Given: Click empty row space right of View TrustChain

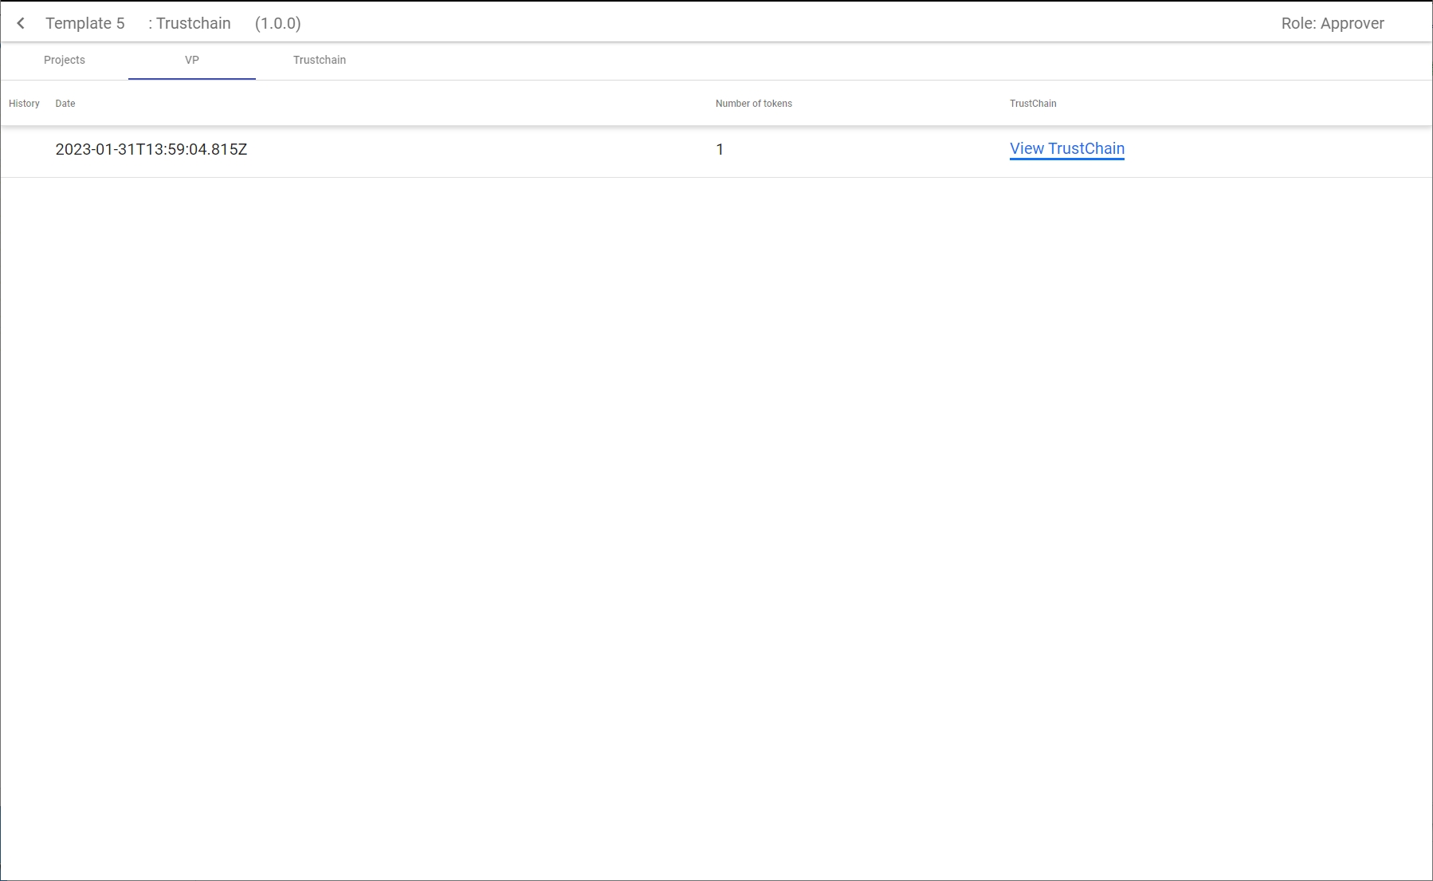Looking at the screenshot, I should [1275, 150].
